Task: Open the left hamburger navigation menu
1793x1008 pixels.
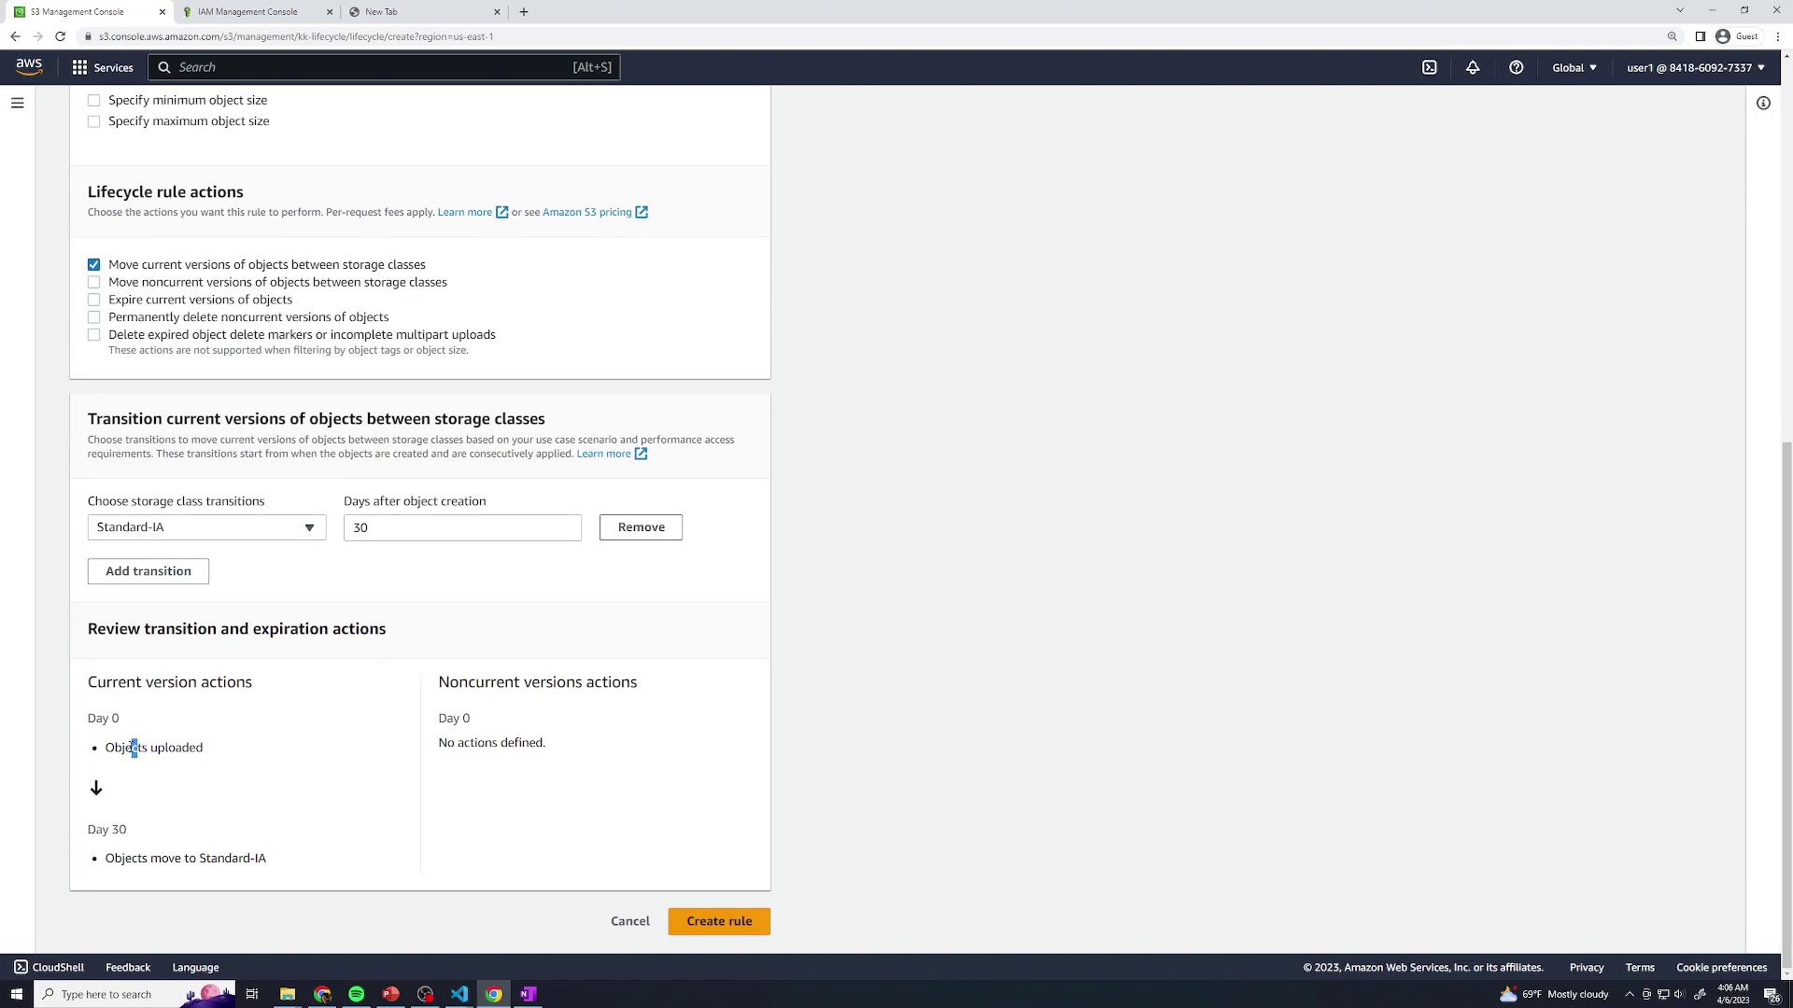Action: coord(17,103)
